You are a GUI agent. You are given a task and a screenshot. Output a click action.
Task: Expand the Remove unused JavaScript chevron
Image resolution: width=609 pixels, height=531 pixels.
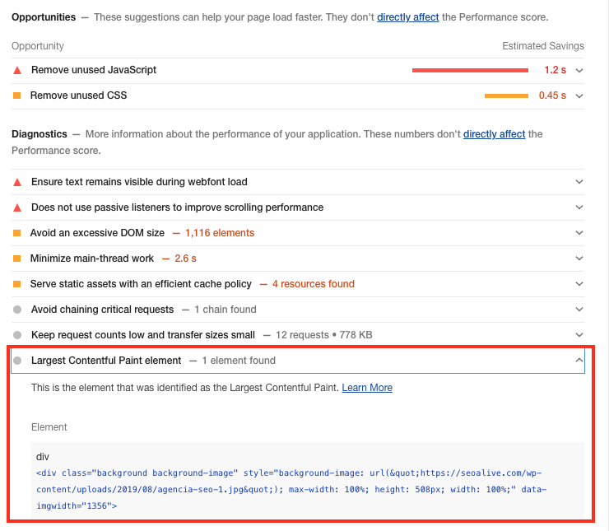click(x=579, y=71)
